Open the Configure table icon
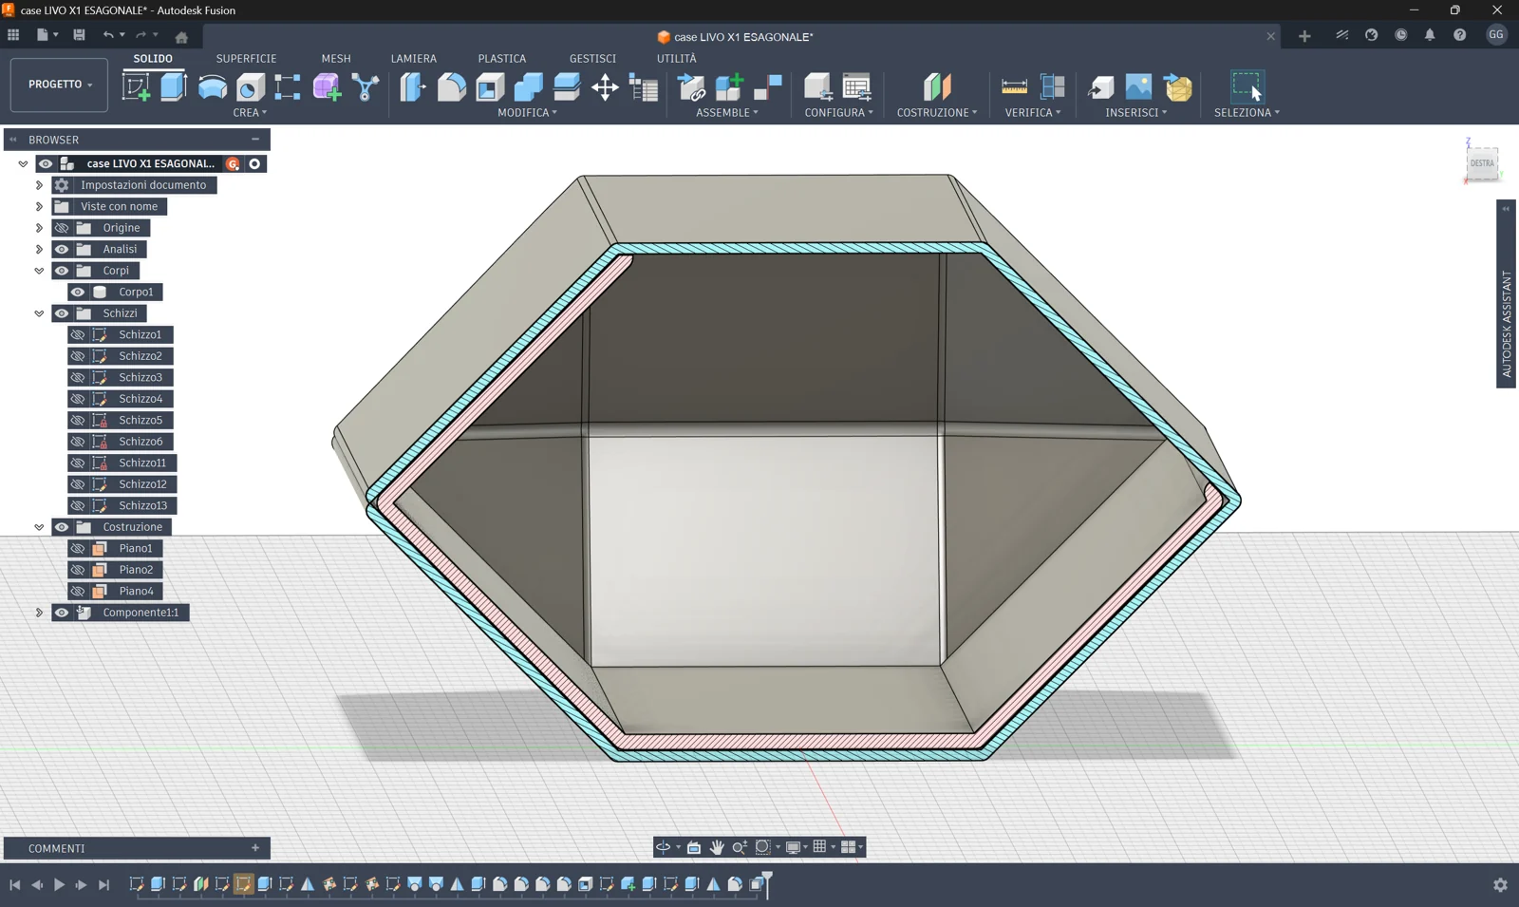The image size is (1519, 907). coord(856,86)
